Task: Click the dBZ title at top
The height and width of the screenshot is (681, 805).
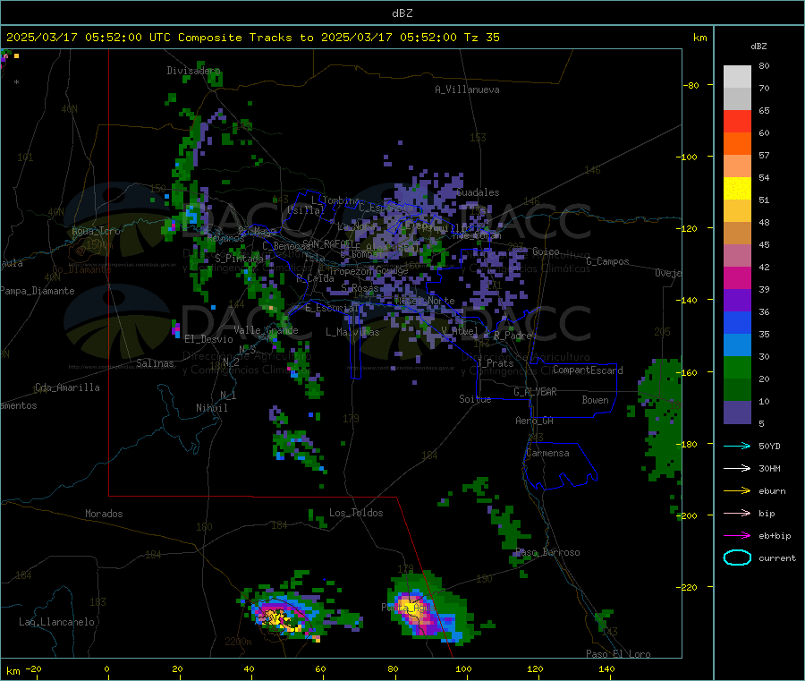Action: 402,13
